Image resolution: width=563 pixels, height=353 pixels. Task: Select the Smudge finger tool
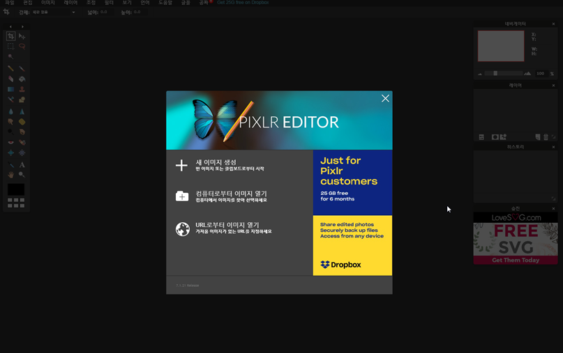coord(10,122)
